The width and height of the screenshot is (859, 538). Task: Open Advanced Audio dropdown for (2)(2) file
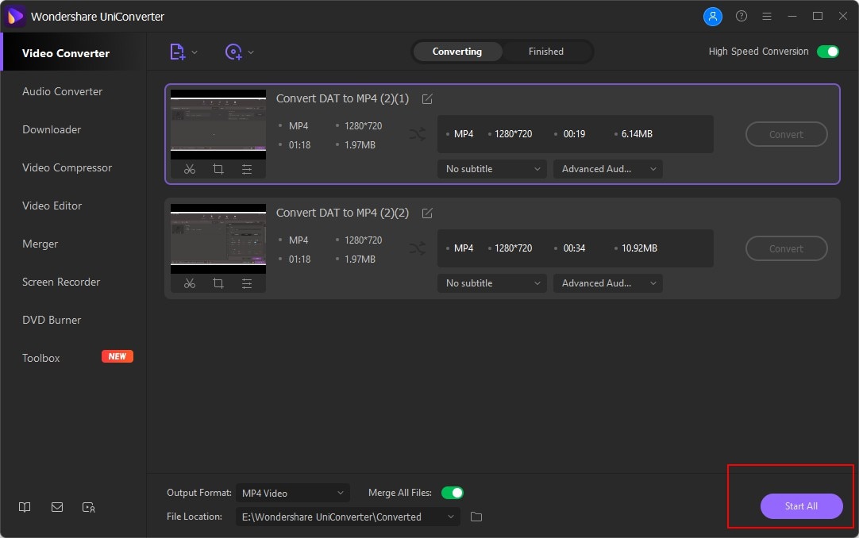tap(608, 283)
